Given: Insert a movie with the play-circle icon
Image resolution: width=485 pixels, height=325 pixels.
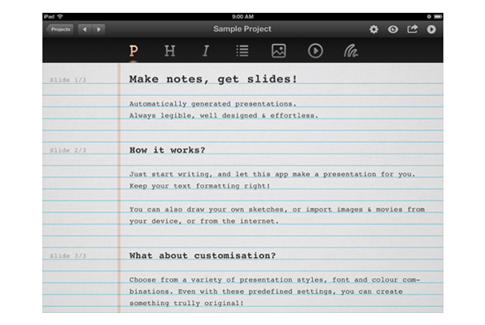Looking at the screenshot, I should pos(315,50).
